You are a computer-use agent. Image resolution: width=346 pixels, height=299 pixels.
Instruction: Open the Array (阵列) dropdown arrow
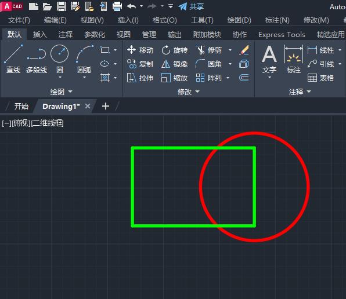pyautogui.click(x=228, y=78)
